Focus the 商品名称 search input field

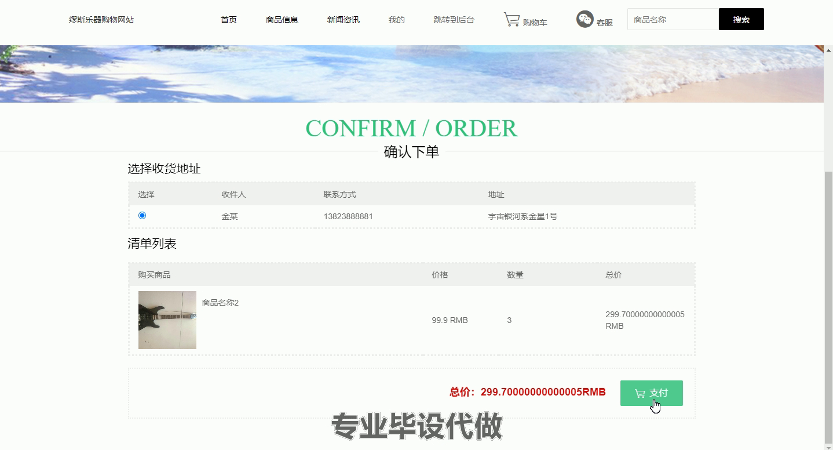[x=673, y=19]
